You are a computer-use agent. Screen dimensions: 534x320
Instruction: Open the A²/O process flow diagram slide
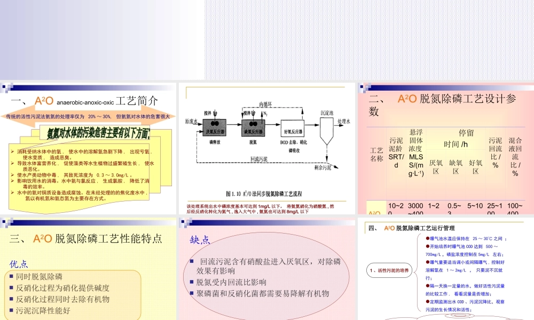point(266,148)
